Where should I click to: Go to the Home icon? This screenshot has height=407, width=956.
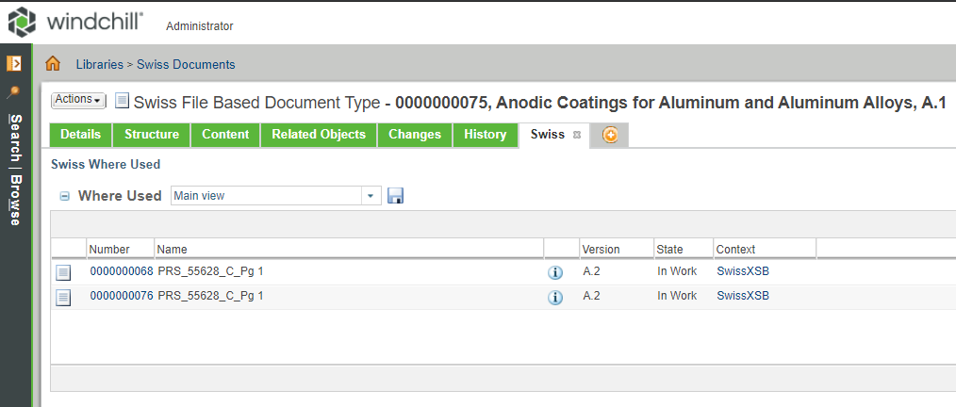click(x=53, y=63)
